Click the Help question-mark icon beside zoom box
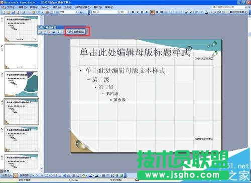The height and width of the screenshot is (183, 251). pyautogui.click(x=81, y=12)
